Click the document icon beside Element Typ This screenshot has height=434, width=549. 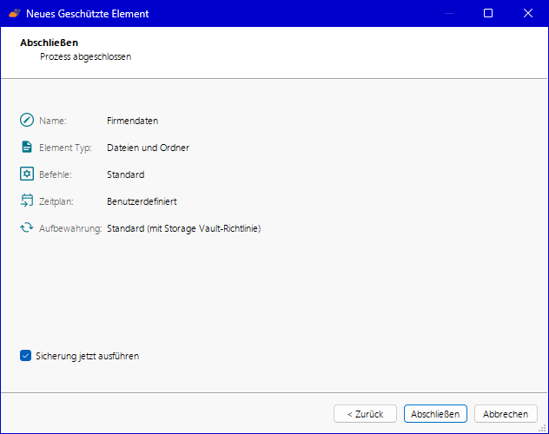[27, 147]
